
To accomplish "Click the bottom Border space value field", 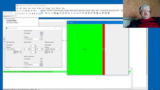I will point(32,52).
